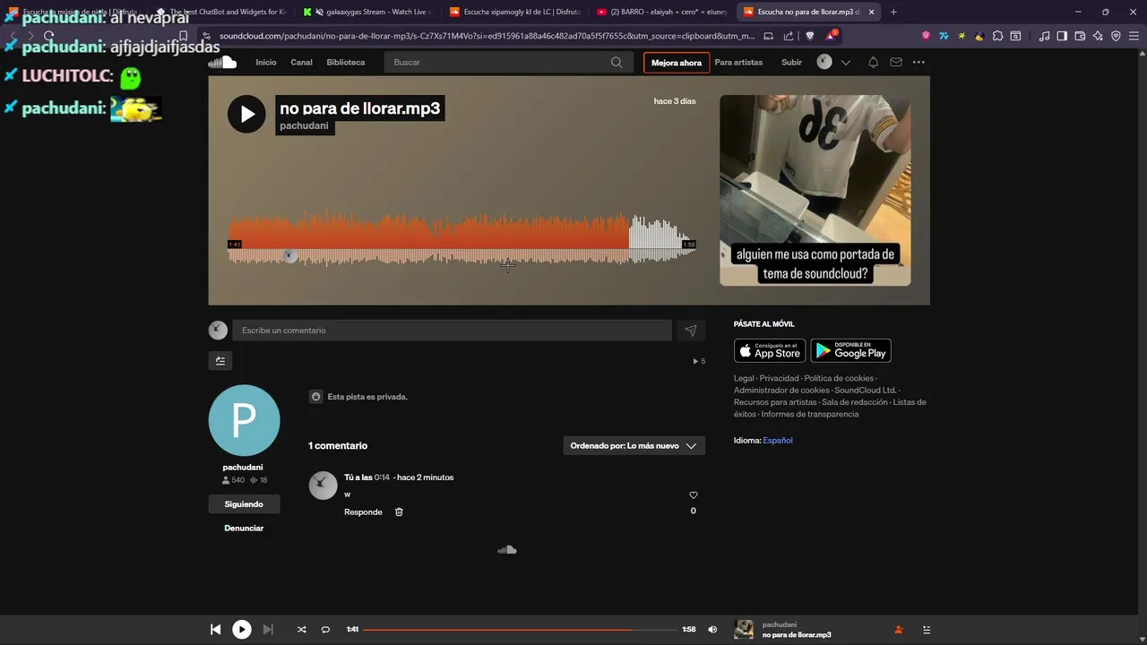
Task: Open the next-up queue list icon
Action: pyautogui.click(x=927, y=630)
